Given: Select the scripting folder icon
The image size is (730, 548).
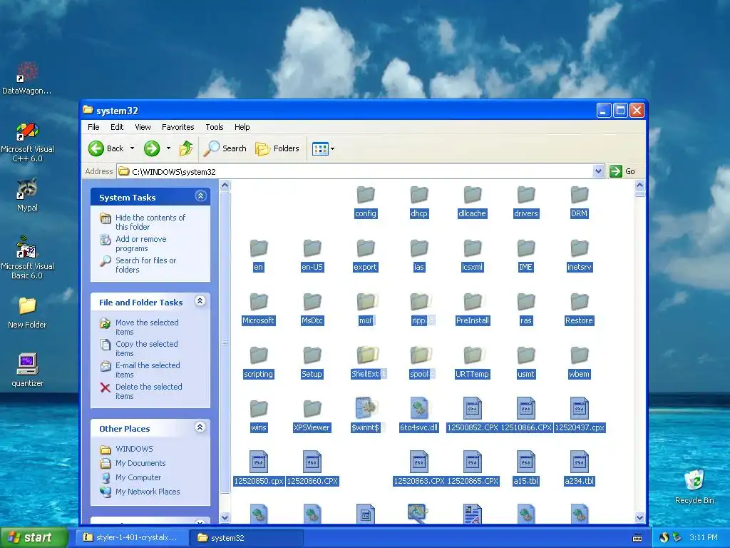Looking at the screenshot, I should [258, 355].
